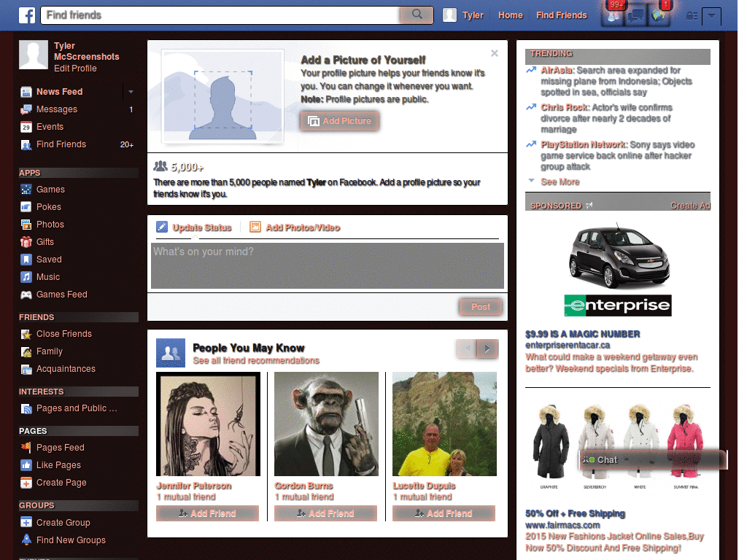The image size is (747, 560).
Task: Click Saved bookmark icon
Action: tap(26, 260)
